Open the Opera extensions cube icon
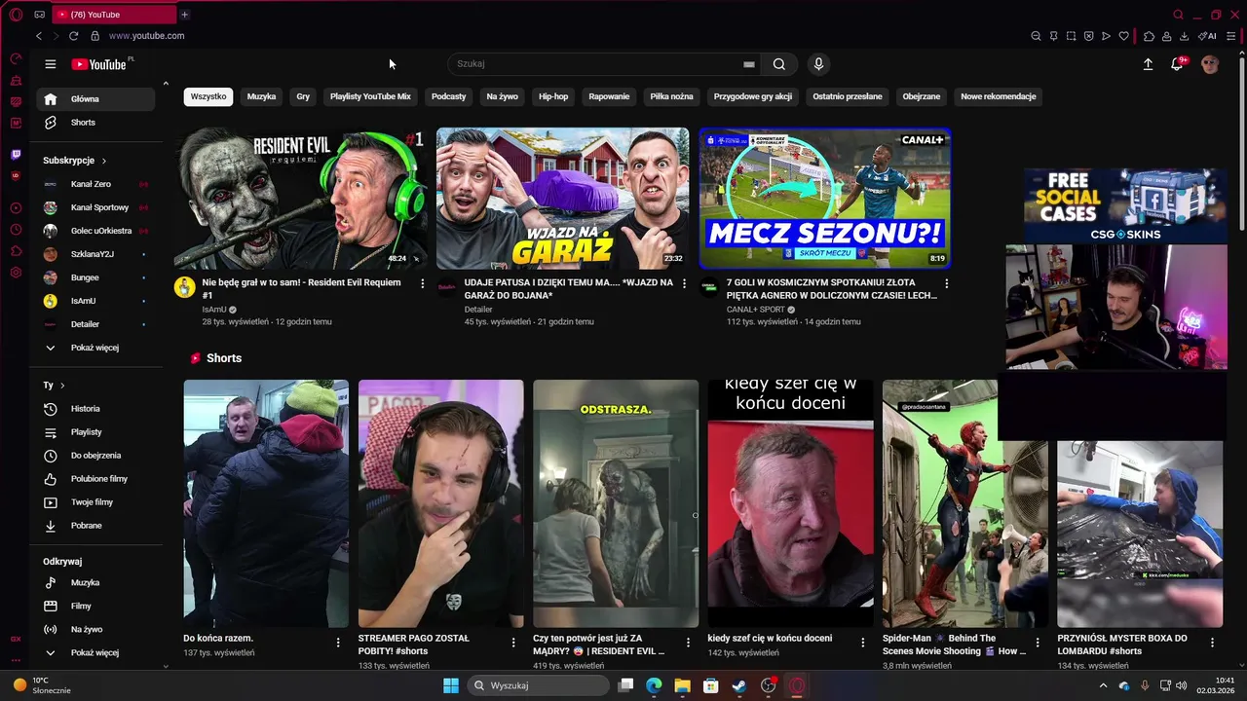 [x=1149, y=36]
